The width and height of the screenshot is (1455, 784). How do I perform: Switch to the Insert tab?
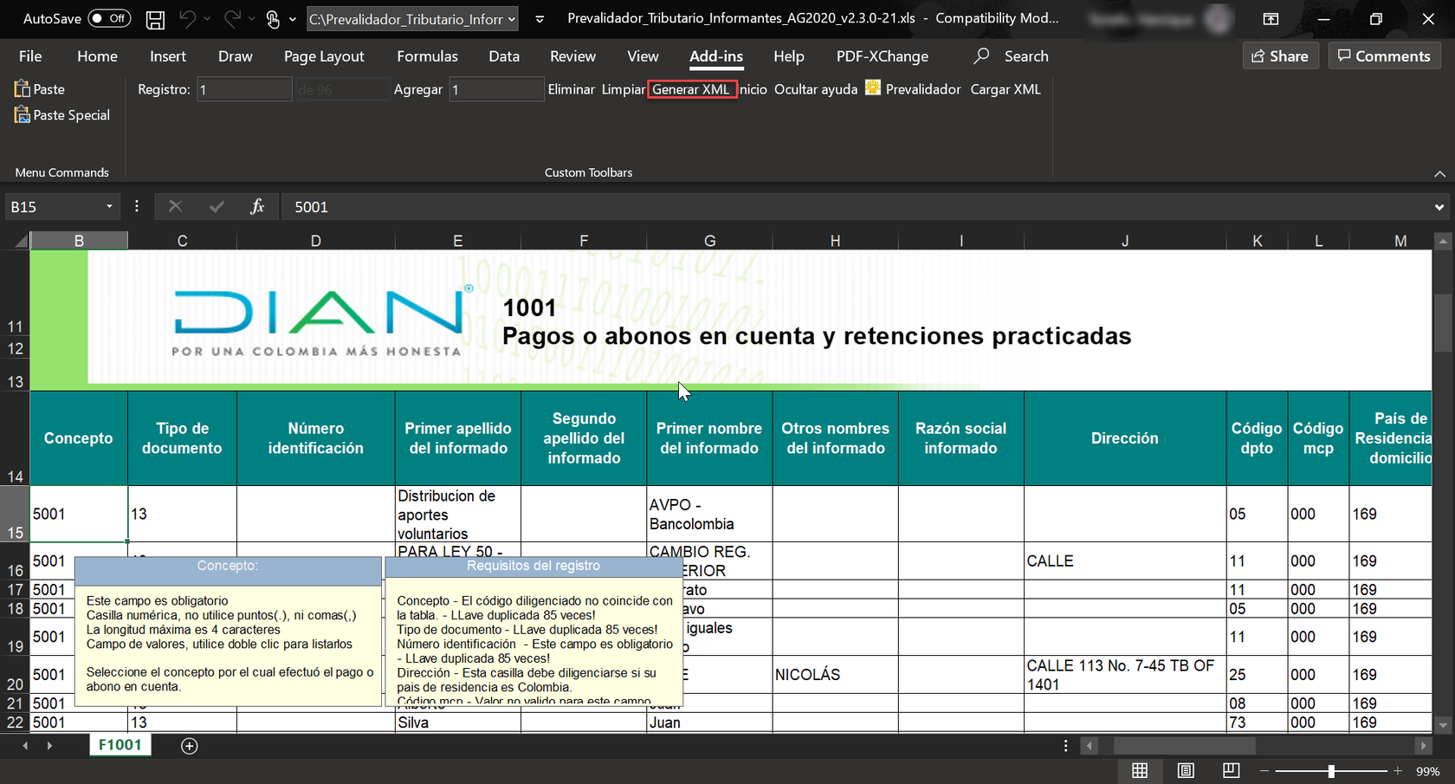tap(168, 56)
